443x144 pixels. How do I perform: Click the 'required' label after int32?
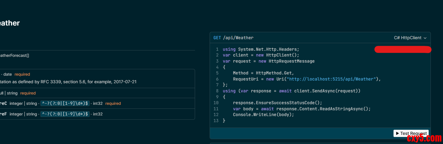113,104
